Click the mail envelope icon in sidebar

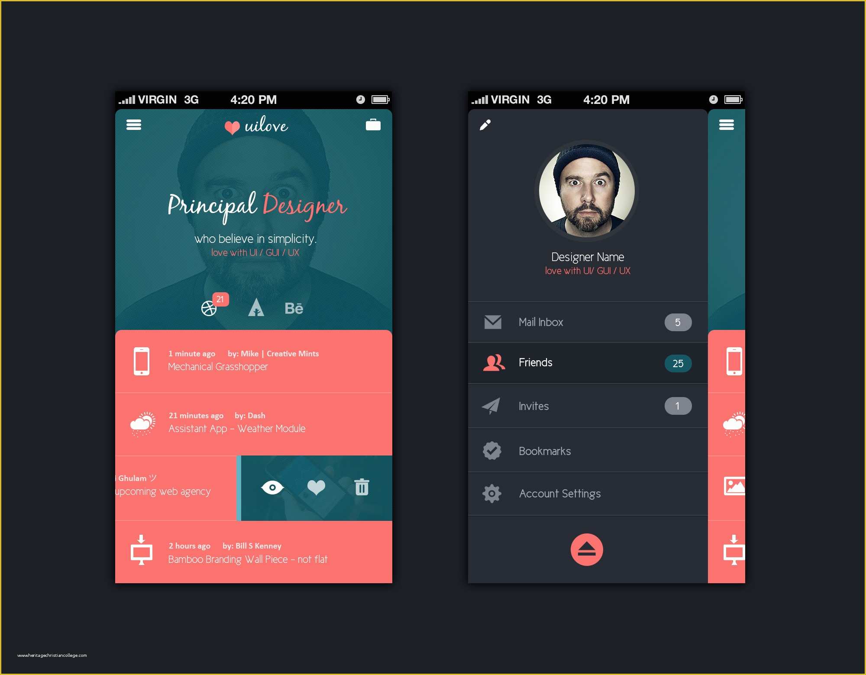[x=488, y=323]
